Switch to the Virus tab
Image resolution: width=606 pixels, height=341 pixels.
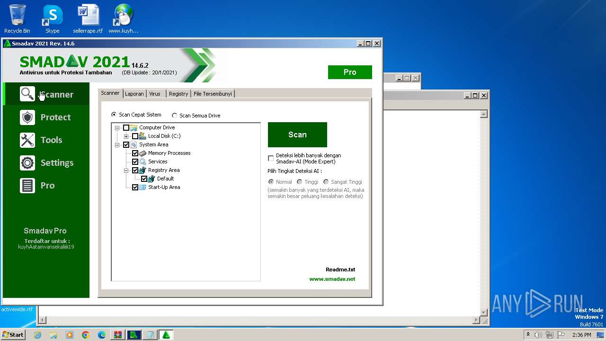click(155, 94)
